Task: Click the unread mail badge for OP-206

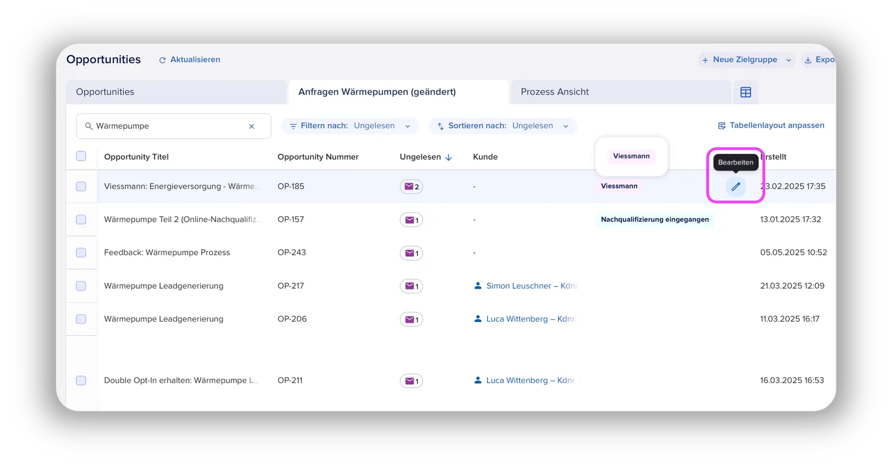Action: click(411, 319)
